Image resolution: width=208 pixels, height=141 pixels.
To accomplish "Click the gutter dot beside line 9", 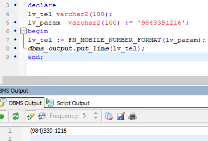I will [x=15, y=57].
